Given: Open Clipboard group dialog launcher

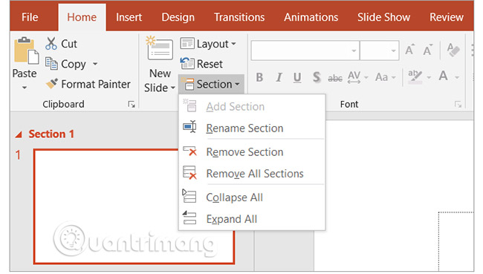Looking at the screenshot, I should tap(132, 105).
